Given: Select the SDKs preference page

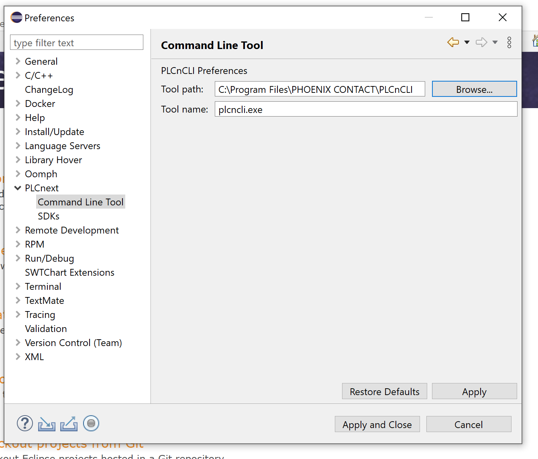Looking at the screenshot, I should [x=49, y=216].
